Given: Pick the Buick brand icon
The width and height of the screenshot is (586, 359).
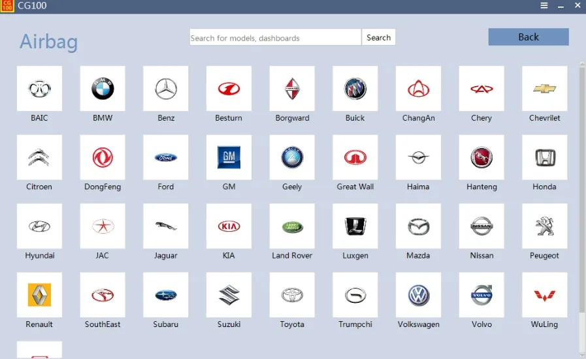Looking at the screenshot, I should point(355,89).
